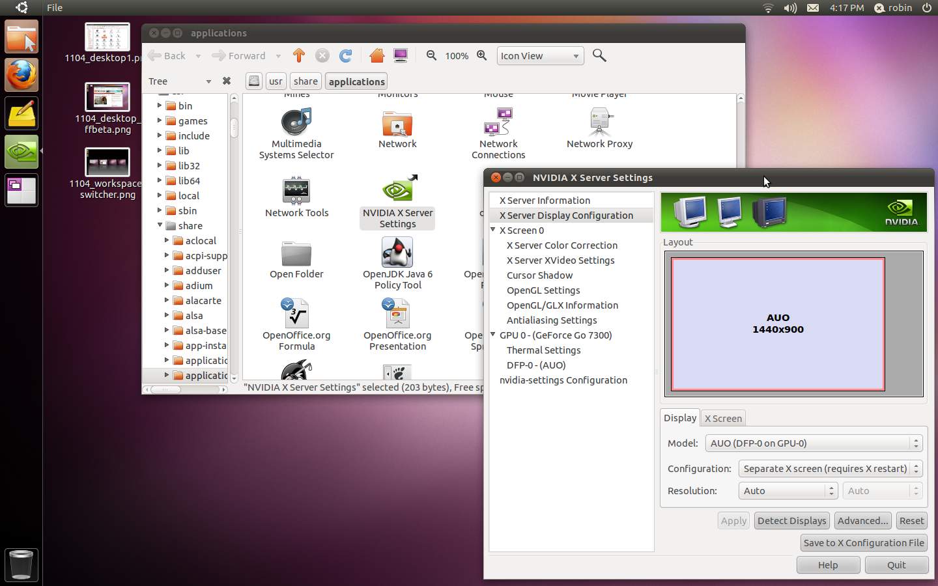Screen dimensions: 938x586
Task: Select nvidia-settings Configuration entry
Action: pyautogui.click(x=563, y=380)
